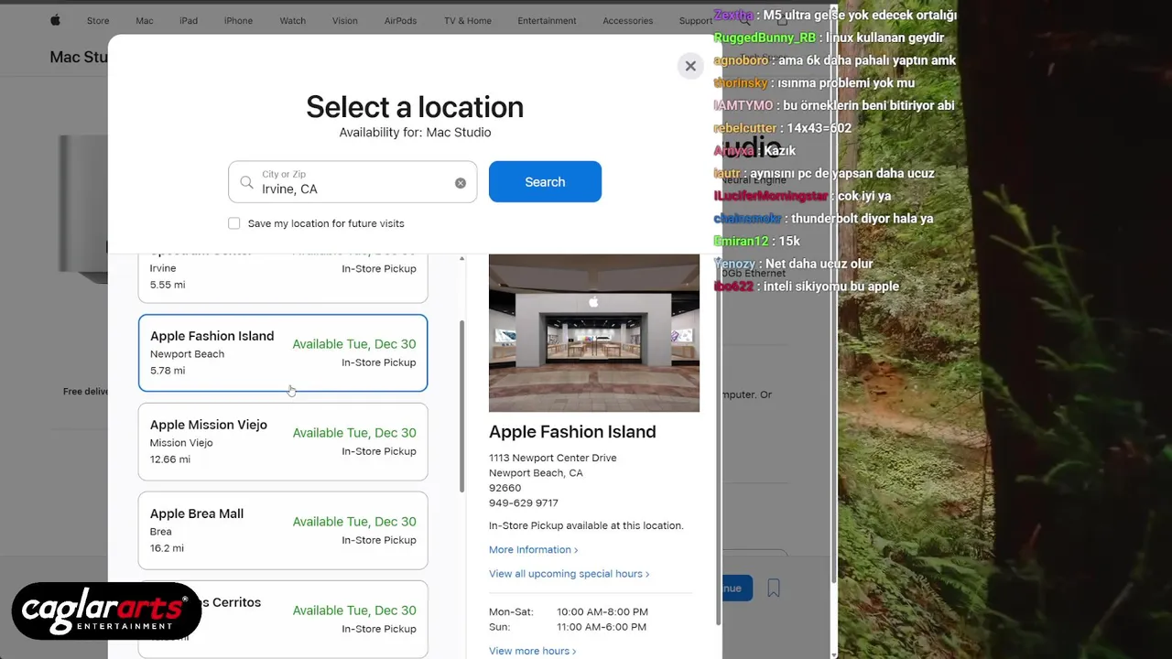
Task: Select the Apple Fashion Island store card
Action: tap(283, 352)
